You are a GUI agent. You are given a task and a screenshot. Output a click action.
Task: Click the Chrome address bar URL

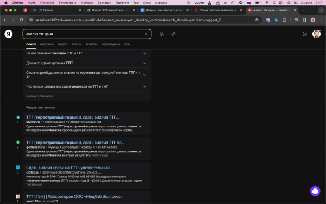point(128,20)
